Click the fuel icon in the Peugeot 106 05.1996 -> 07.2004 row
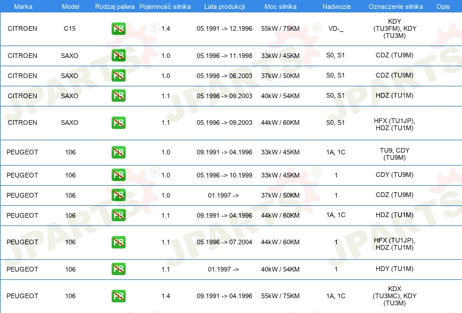The image size is (462, 313). (x=118, y=242)
